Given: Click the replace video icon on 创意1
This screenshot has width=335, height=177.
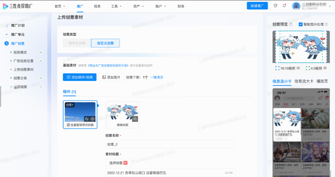Looking at the screenshot, I should [87, 119].
